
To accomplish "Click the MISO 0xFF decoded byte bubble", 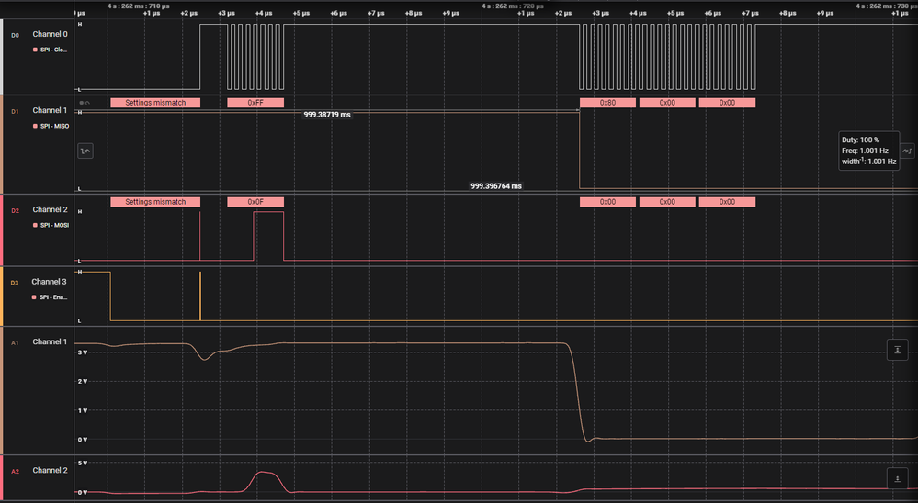I will pos(255,103).
